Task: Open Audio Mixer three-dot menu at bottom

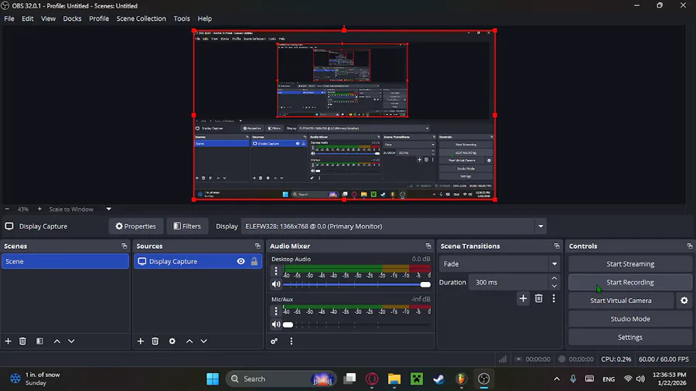Action: (x=292, y=341)
